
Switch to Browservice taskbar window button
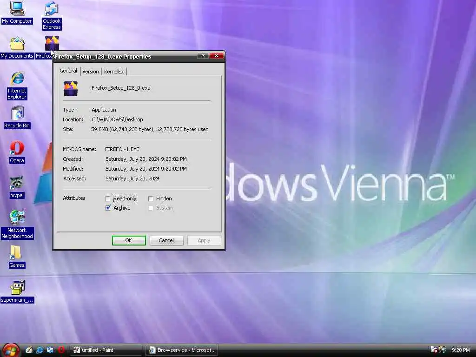[182, 350]
